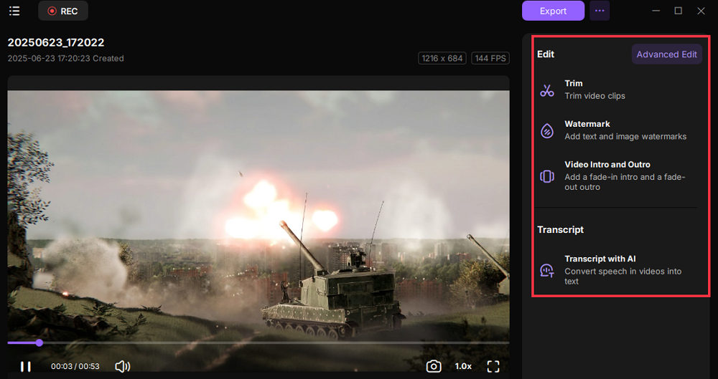Maximize the window
Viewport: 718px width, 379px height.
[679, 11]
